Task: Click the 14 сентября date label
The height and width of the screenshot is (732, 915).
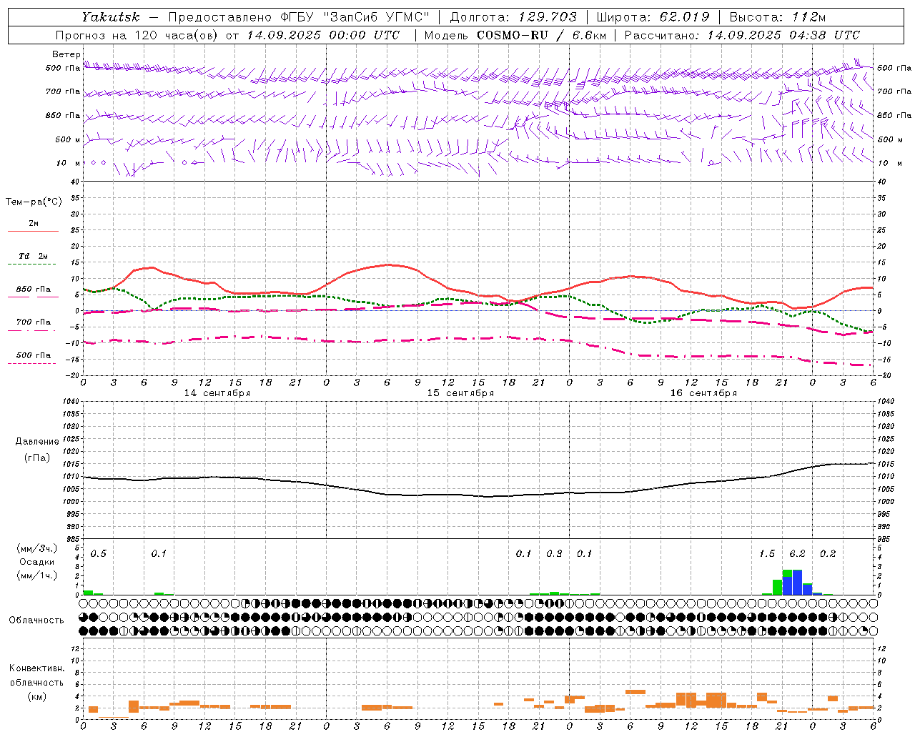Action: pos(217,393)
